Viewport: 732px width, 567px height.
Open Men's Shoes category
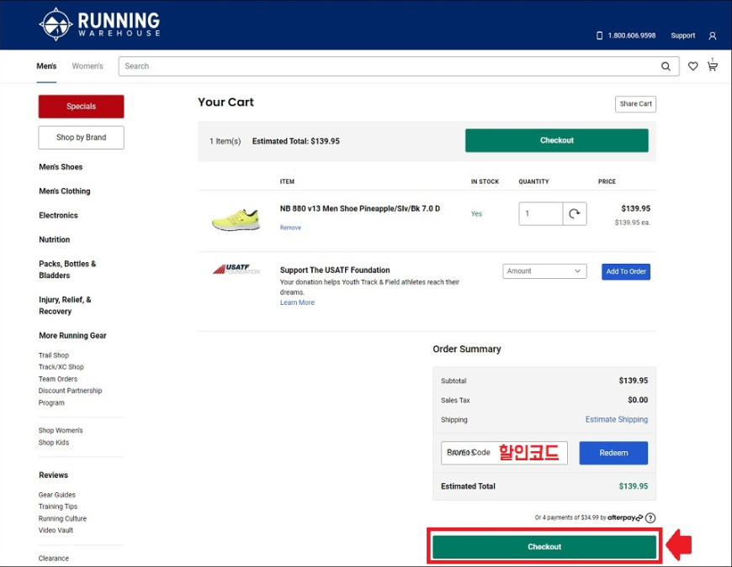[61, 167]
